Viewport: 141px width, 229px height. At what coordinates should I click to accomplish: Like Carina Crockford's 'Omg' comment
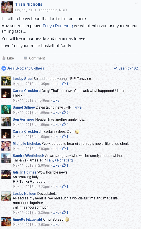(56, 101)
